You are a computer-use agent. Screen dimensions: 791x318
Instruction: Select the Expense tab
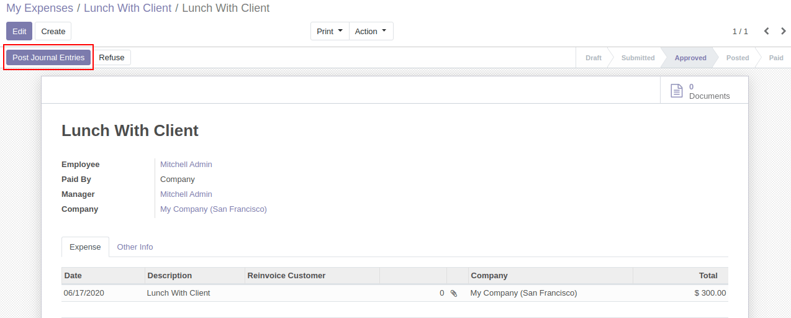(85, 247)
